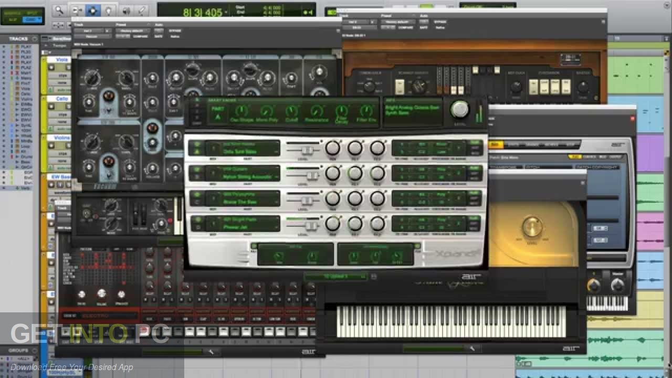Turn the Master knob in the Structure window
Screen dimensions: 672x378
618,285
